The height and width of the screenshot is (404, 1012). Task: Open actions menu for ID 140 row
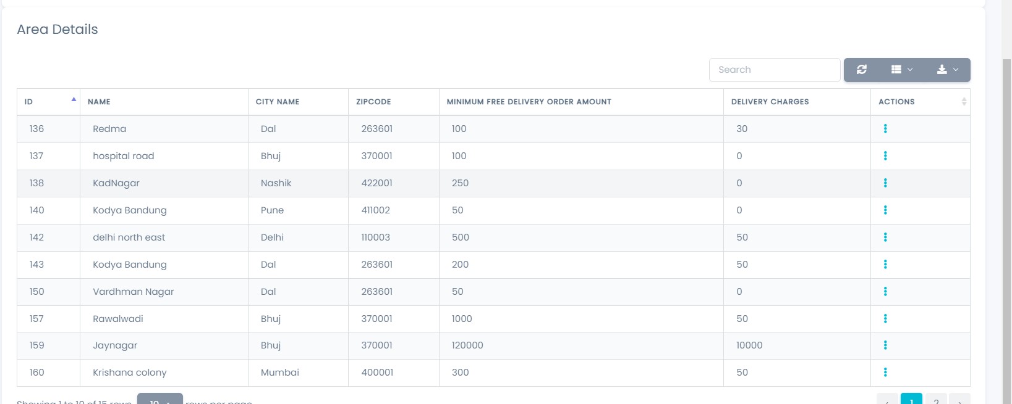[885, 210]
